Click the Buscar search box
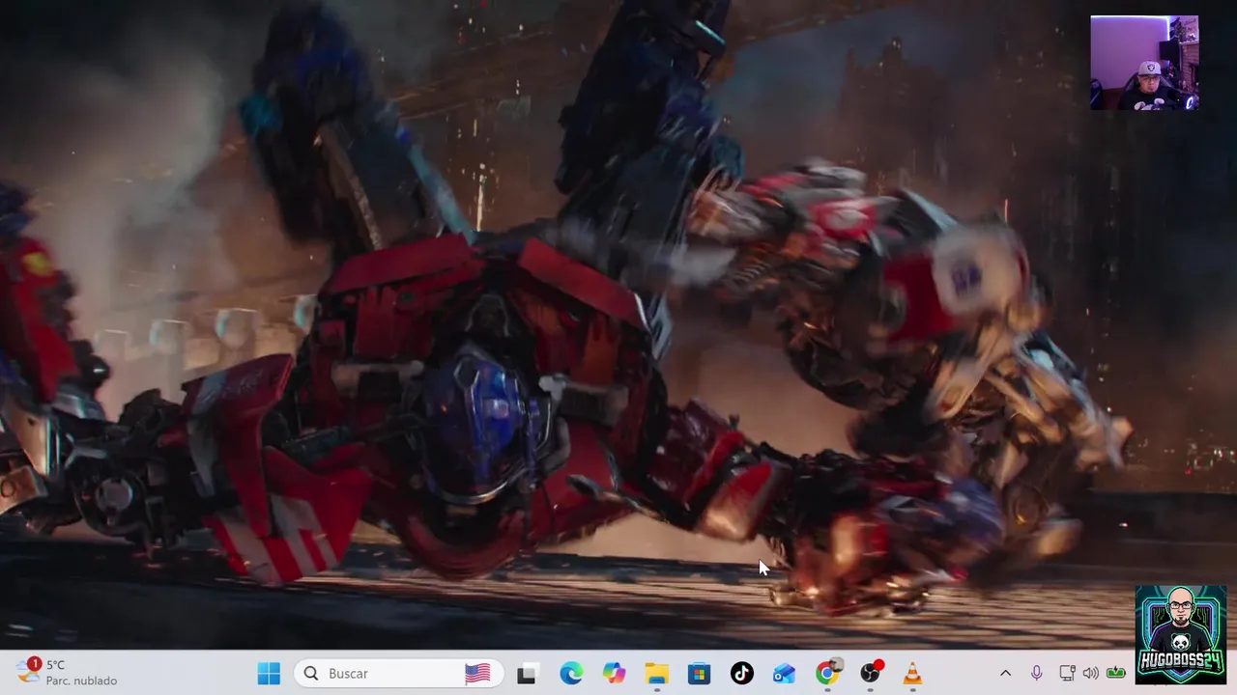The width and height of the screenshot is (1237, 695). point(396,673)
